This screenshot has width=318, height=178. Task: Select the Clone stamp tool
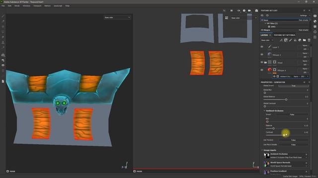pyautogui.click(x=3, y=43)
